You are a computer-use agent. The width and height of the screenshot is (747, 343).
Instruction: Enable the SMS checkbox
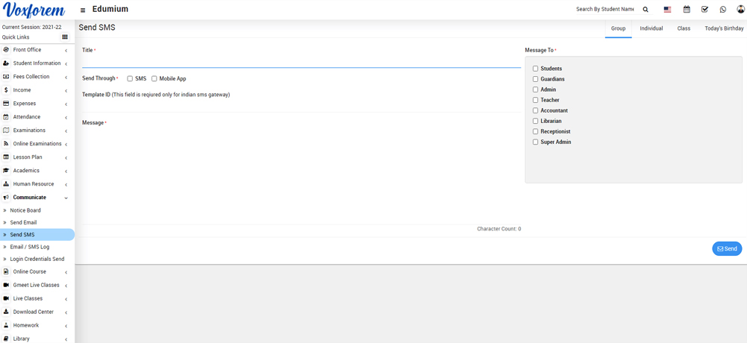(130, 78)
